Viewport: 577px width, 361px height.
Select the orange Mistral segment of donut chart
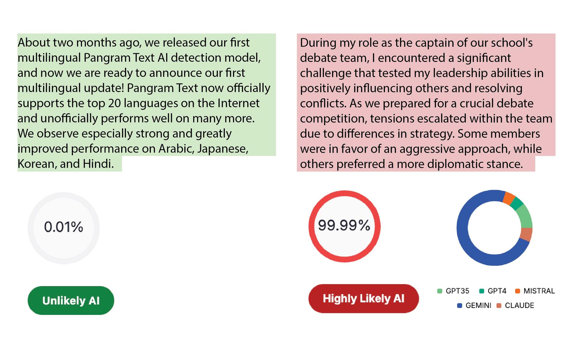508,198
